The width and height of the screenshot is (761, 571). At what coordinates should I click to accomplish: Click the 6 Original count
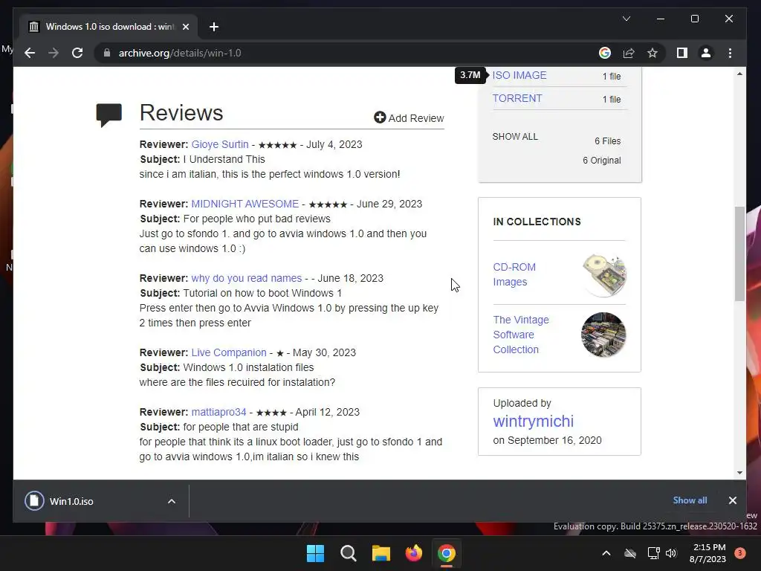click(602, 161)
